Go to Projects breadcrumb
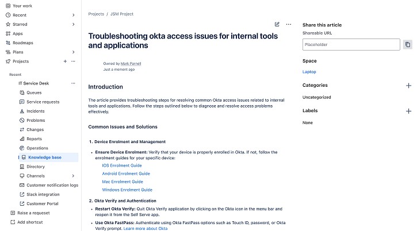Viewport: 417px width, 231px height. point(96,14)
